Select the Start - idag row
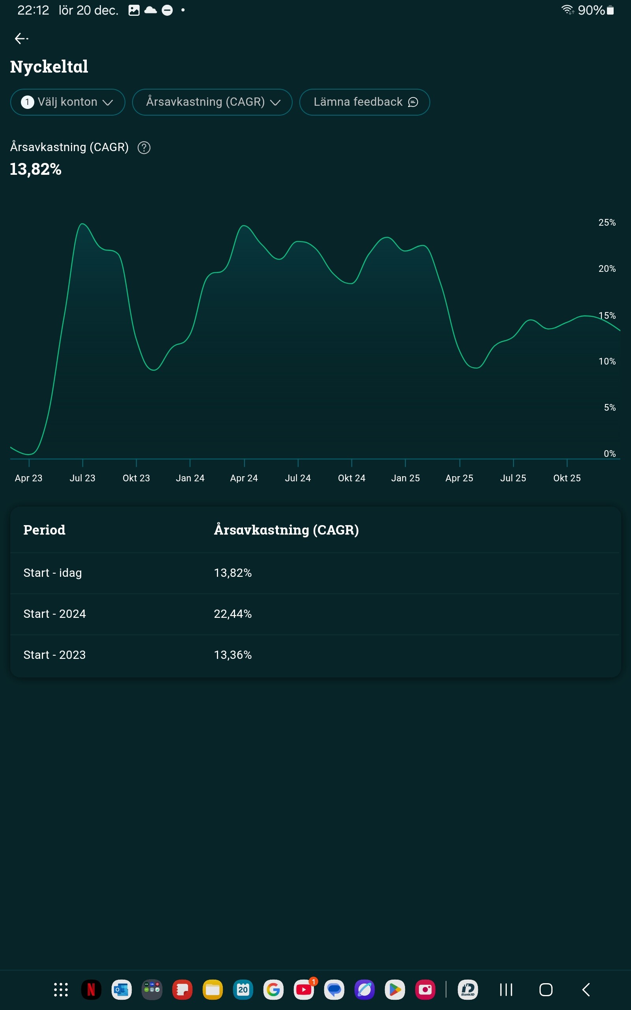 (315, 573)
